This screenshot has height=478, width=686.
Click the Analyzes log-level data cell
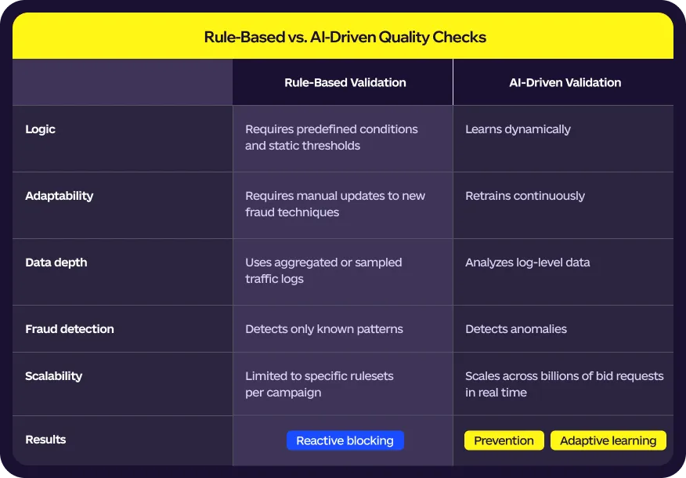pos(527,263)
